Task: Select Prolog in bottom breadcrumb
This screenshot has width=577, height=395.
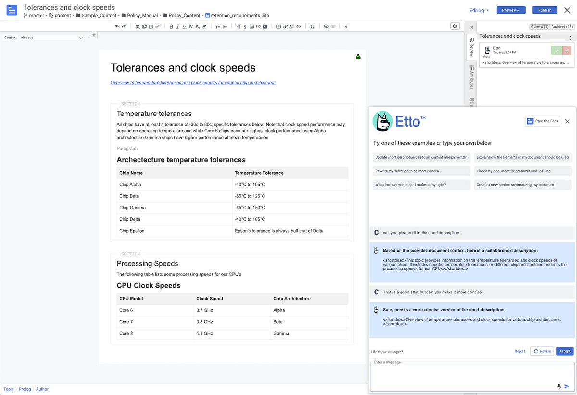Action: [x=25, y=389]
